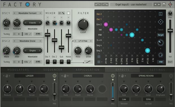Click the blue sun logo in Factory title
175x107 pixels.
click(28, 5)
